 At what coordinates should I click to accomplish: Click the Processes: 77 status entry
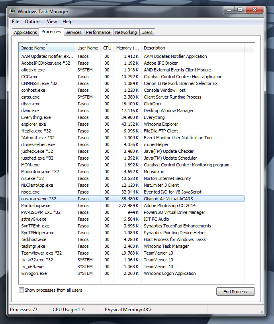[24, 310]
